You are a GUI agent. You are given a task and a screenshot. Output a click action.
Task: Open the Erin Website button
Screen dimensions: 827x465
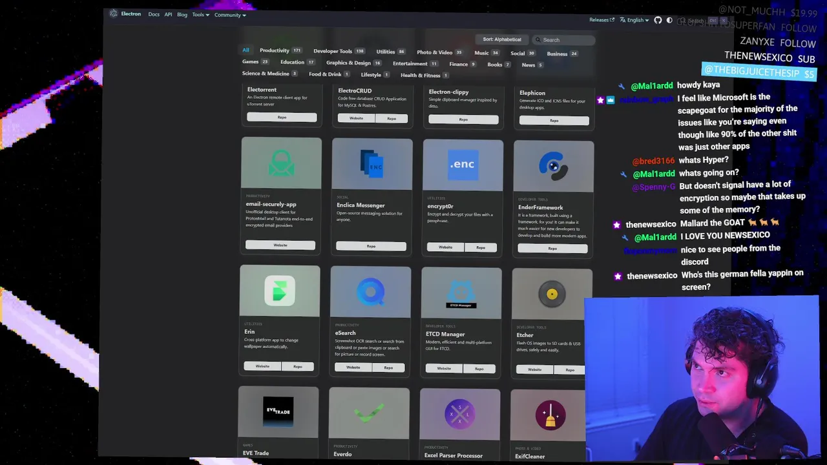click(262, 366)
